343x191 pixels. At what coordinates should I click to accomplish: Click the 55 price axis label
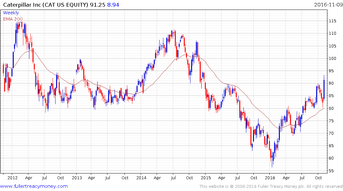331,171
